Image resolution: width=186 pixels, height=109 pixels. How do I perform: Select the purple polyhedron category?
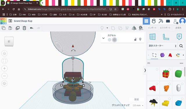tap(162, 55)
